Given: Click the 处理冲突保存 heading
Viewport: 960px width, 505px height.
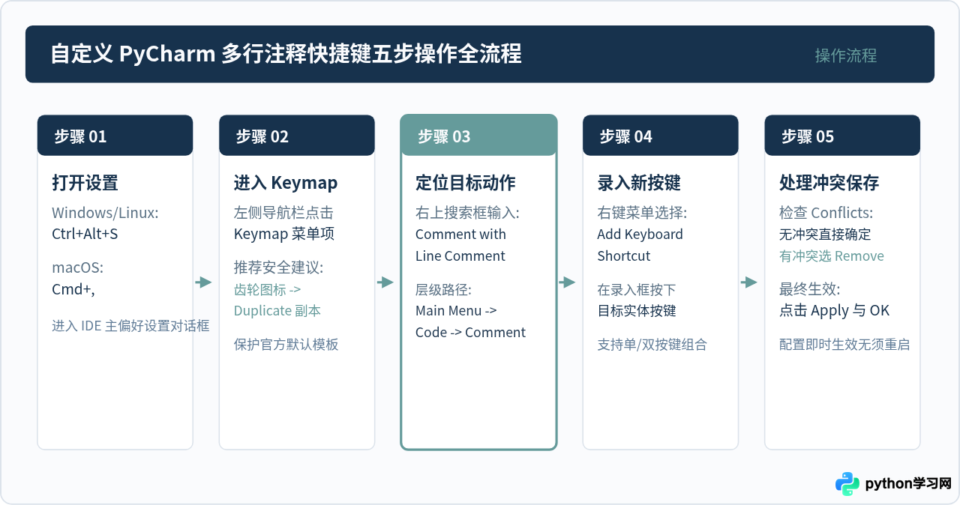Looking at the screenshot, I should [x=829, y=183].
